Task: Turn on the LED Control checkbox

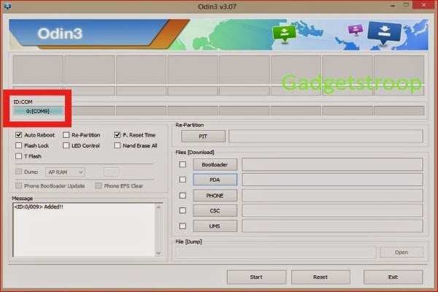Action: pyautogui.click(x=66, y=145)
